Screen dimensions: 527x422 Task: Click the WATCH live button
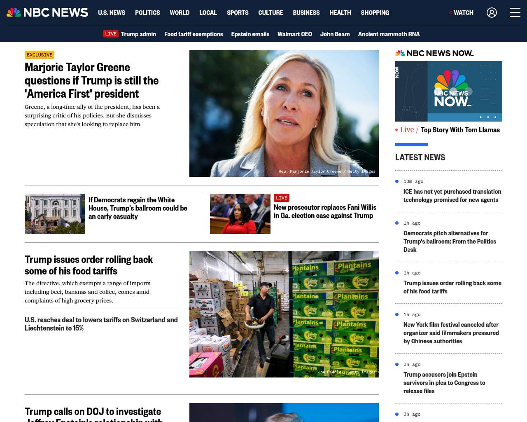(462, 13)
